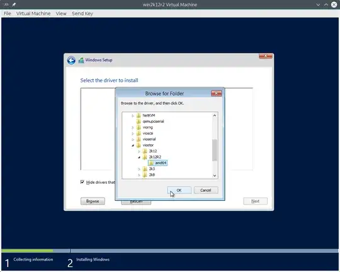The image size is (340, 272).
Task: Select the amd64 folder icon
Action: point(151,163)
